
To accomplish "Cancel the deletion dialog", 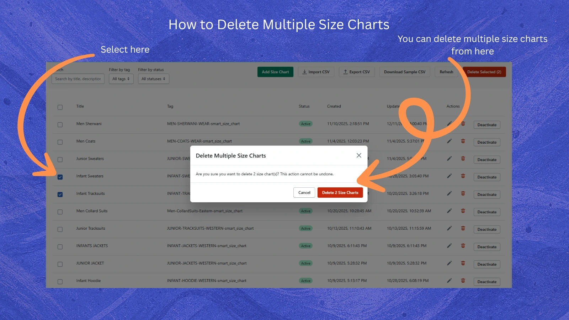I will [x=304, y=192].
